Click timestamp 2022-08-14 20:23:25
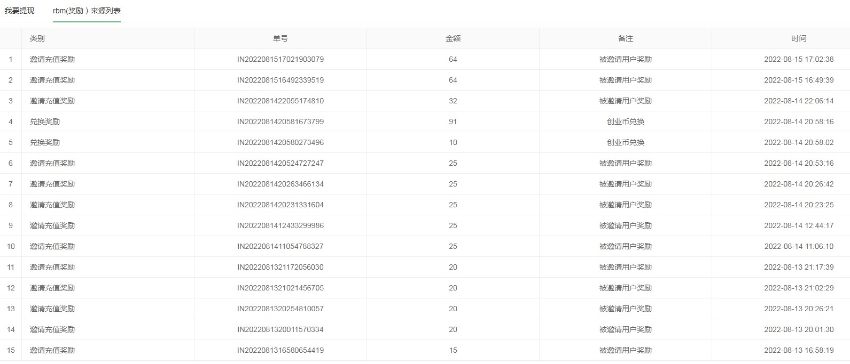 point(799,205)
